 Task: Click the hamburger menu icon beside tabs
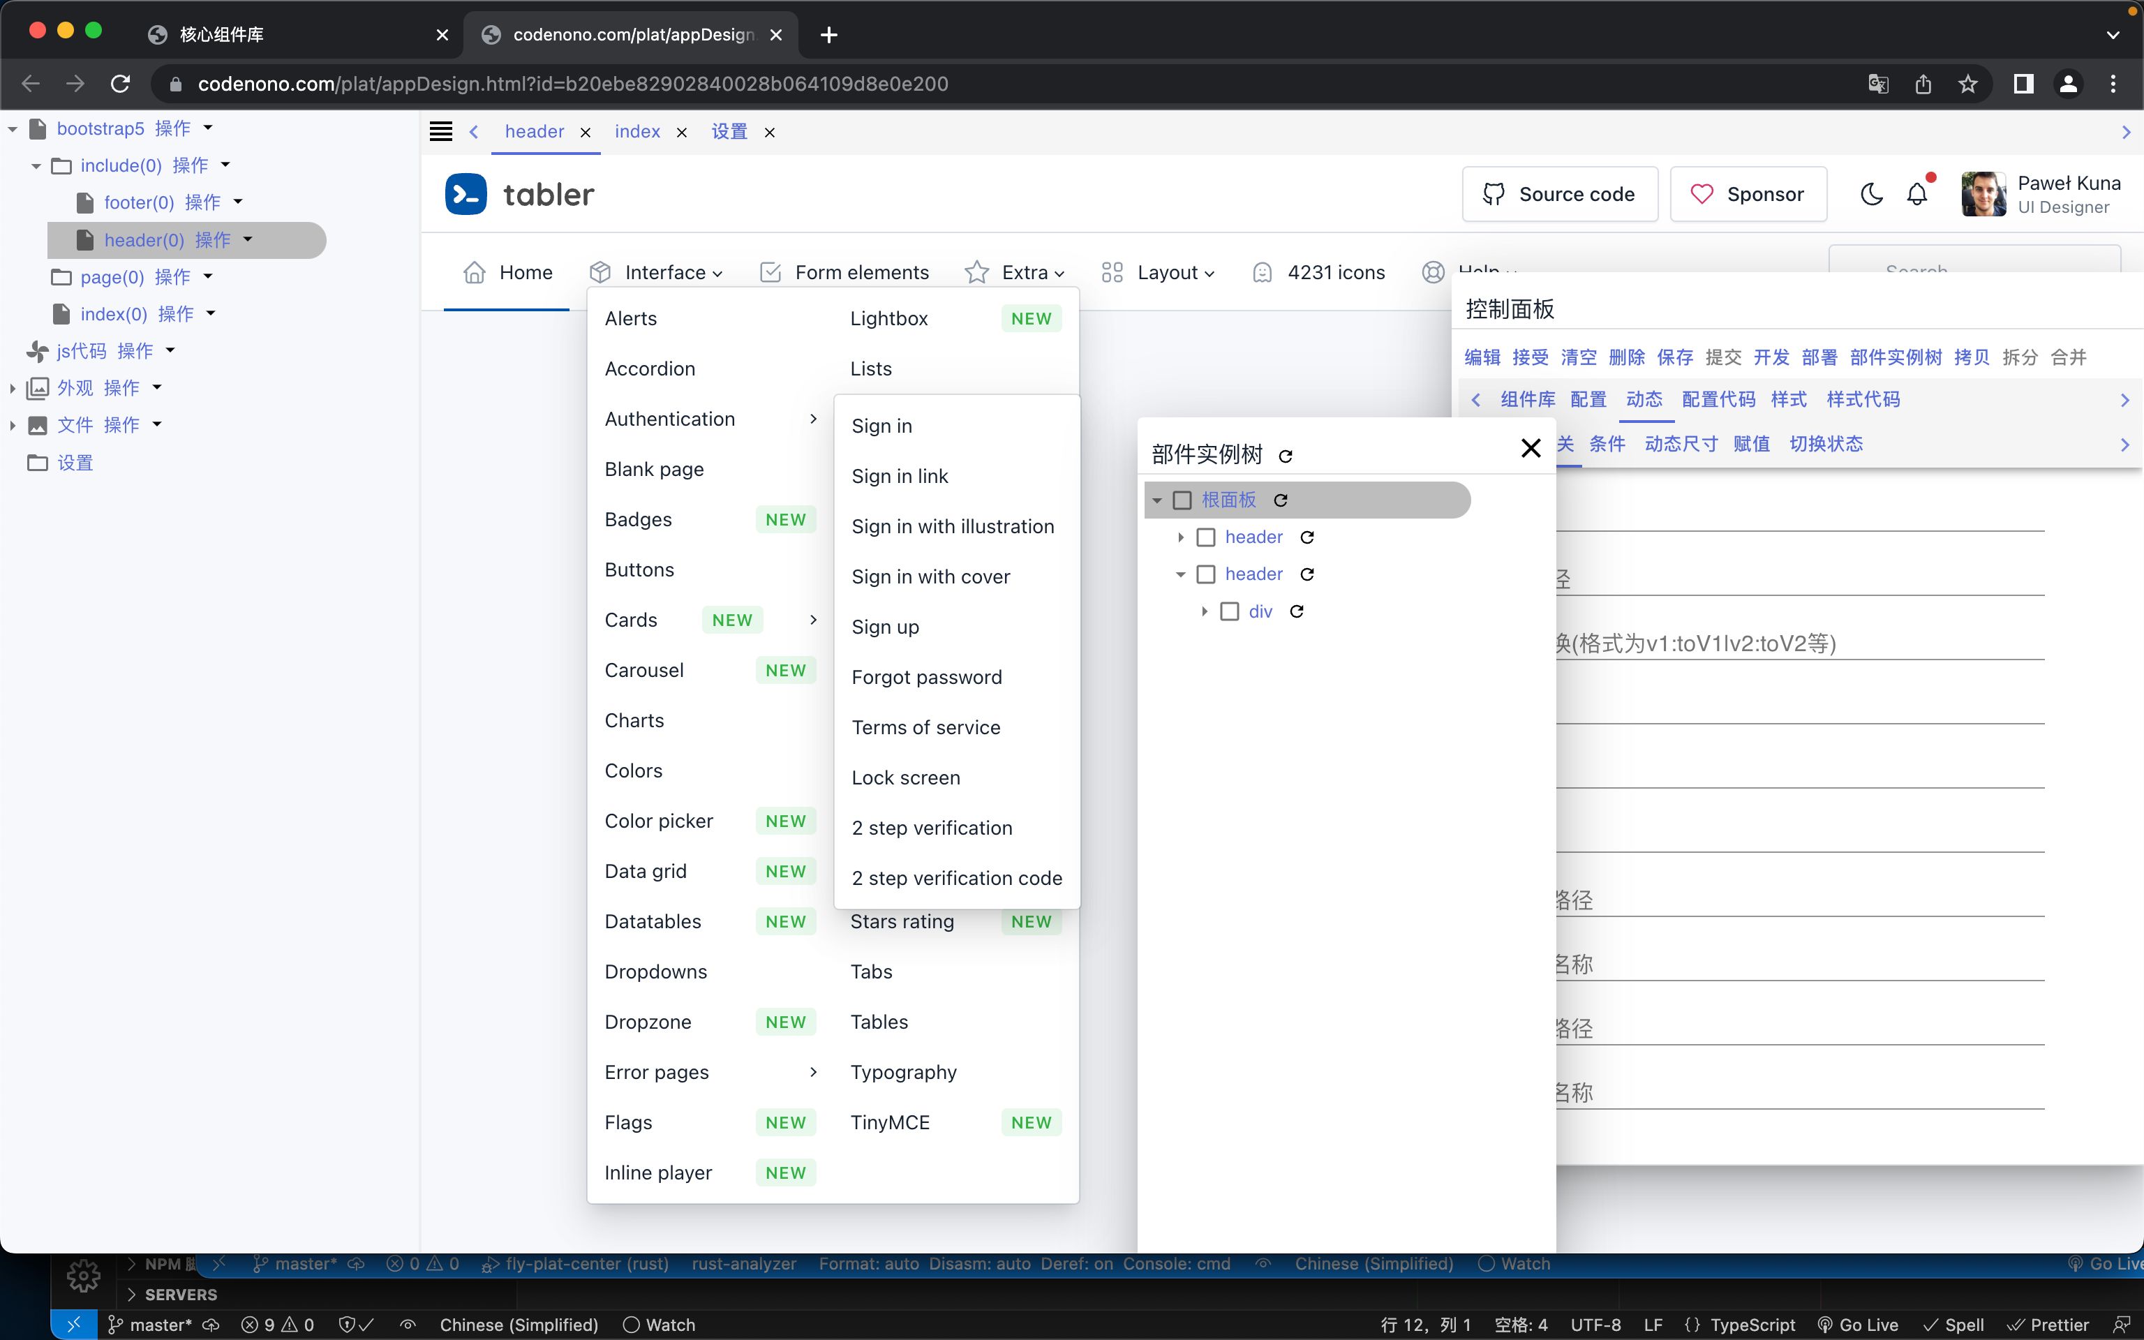click(440, 132)
